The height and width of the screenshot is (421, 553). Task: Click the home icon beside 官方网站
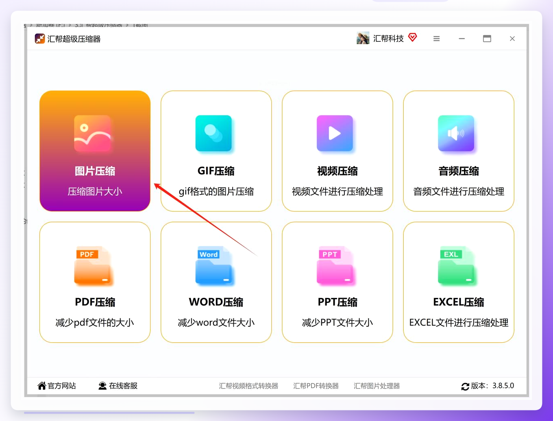[42, 386]
